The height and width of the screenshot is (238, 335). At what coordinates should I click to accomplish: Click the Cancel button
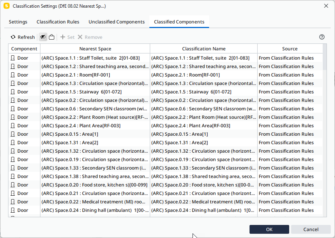pyautogui.click(x=311, y=230)
